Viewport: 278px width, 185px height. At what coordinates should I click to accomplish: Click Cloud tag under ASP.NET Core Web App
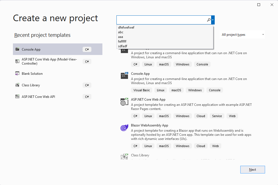[x=201, y=116]
